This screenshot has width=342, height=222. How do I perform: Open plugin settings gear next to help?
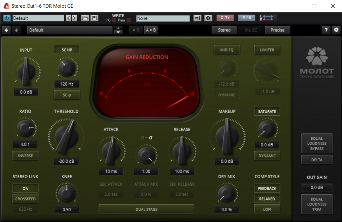pos(336,30)
